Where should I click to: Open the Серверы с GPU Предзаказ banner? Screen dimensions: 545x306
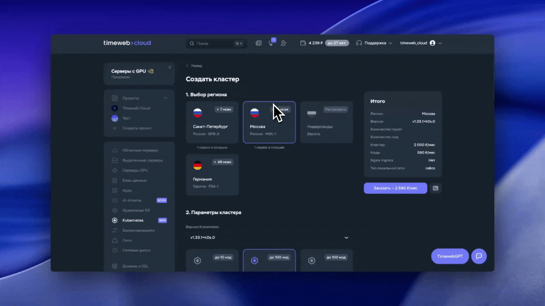[139, 74]
